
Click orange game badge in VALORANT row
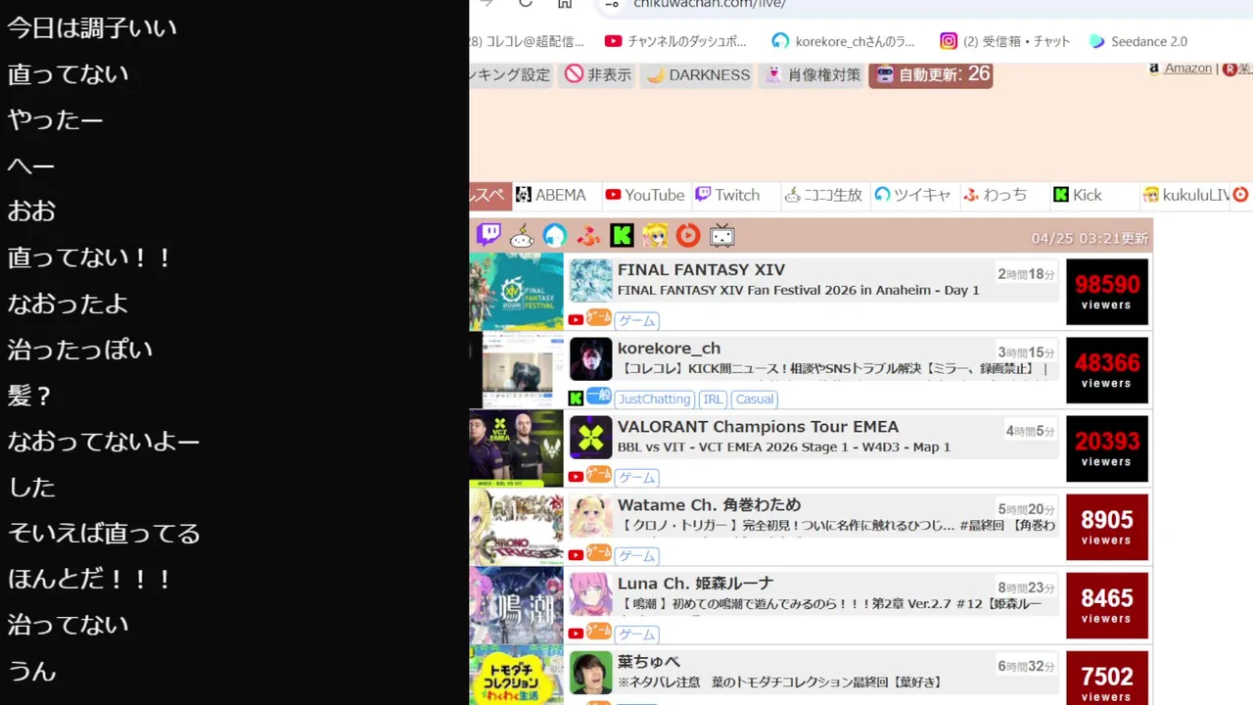coord(598,475)
